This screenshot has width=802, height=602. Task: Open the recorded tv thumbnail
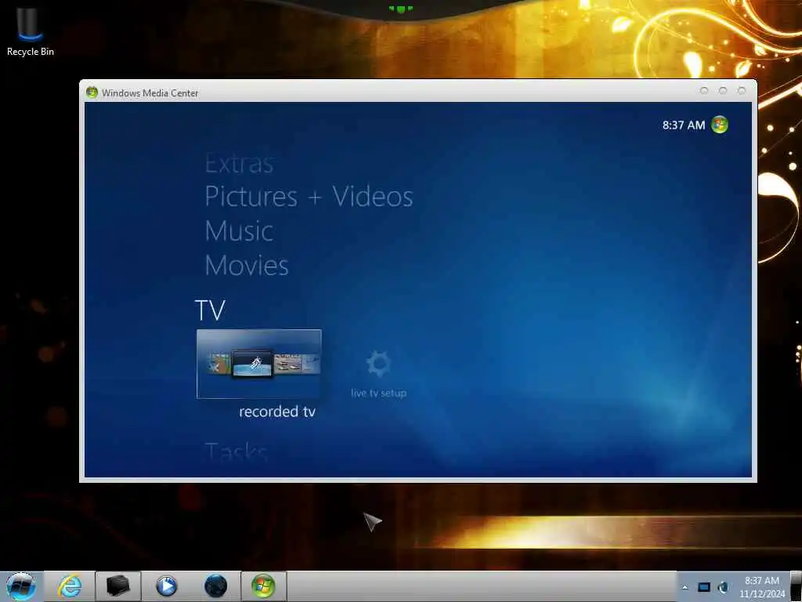[258, 364]
